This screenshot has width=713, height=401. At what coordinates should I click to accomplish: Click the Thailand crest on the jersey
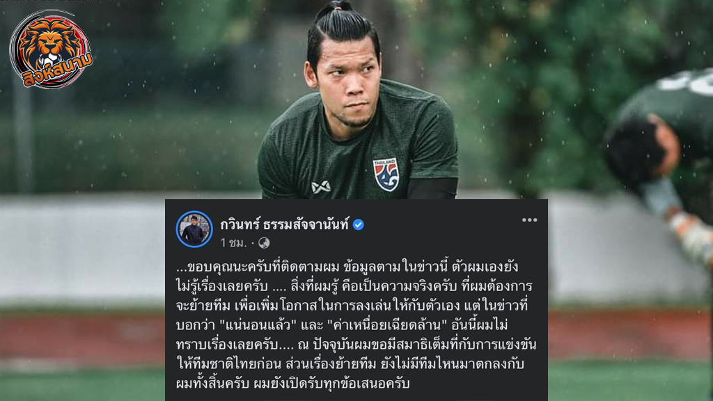click(x=386, y=174)
